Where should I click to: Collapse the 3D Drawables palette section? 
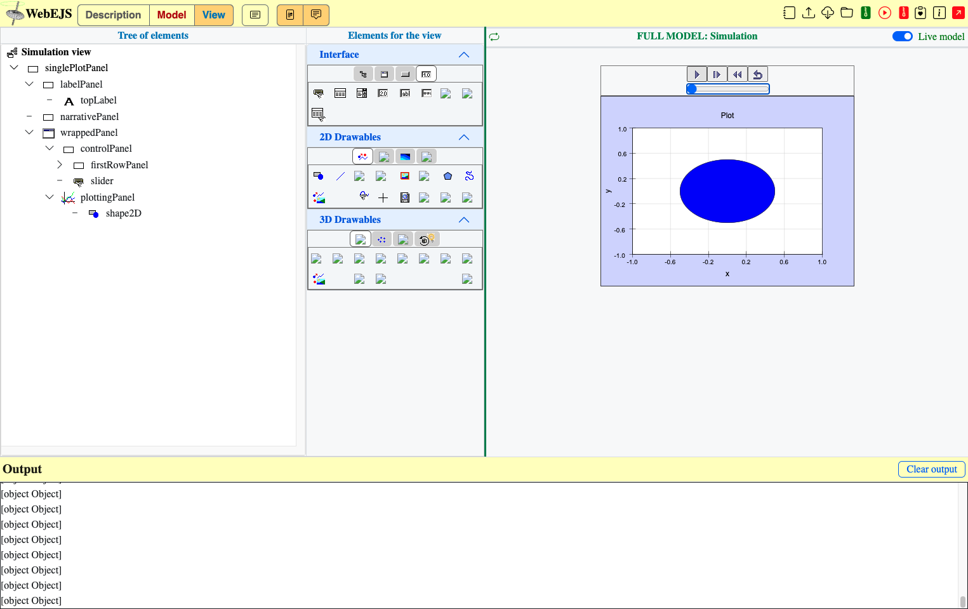coord(464,220)
